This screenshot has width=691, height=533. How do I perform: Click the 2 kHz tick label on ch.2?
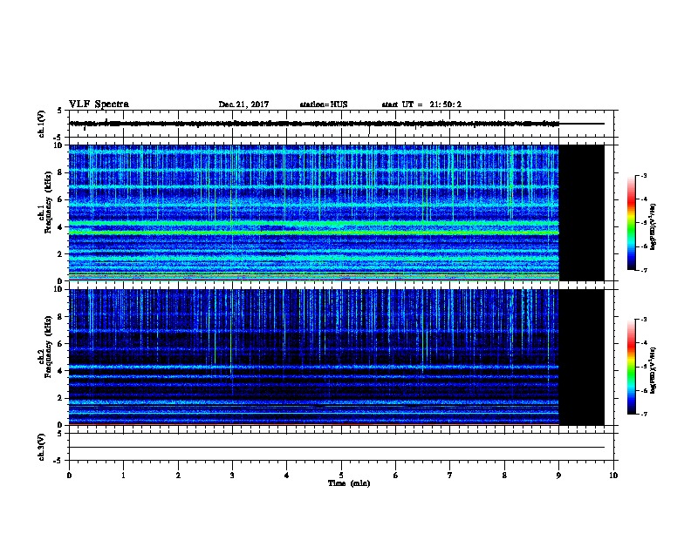pos(61,398)
